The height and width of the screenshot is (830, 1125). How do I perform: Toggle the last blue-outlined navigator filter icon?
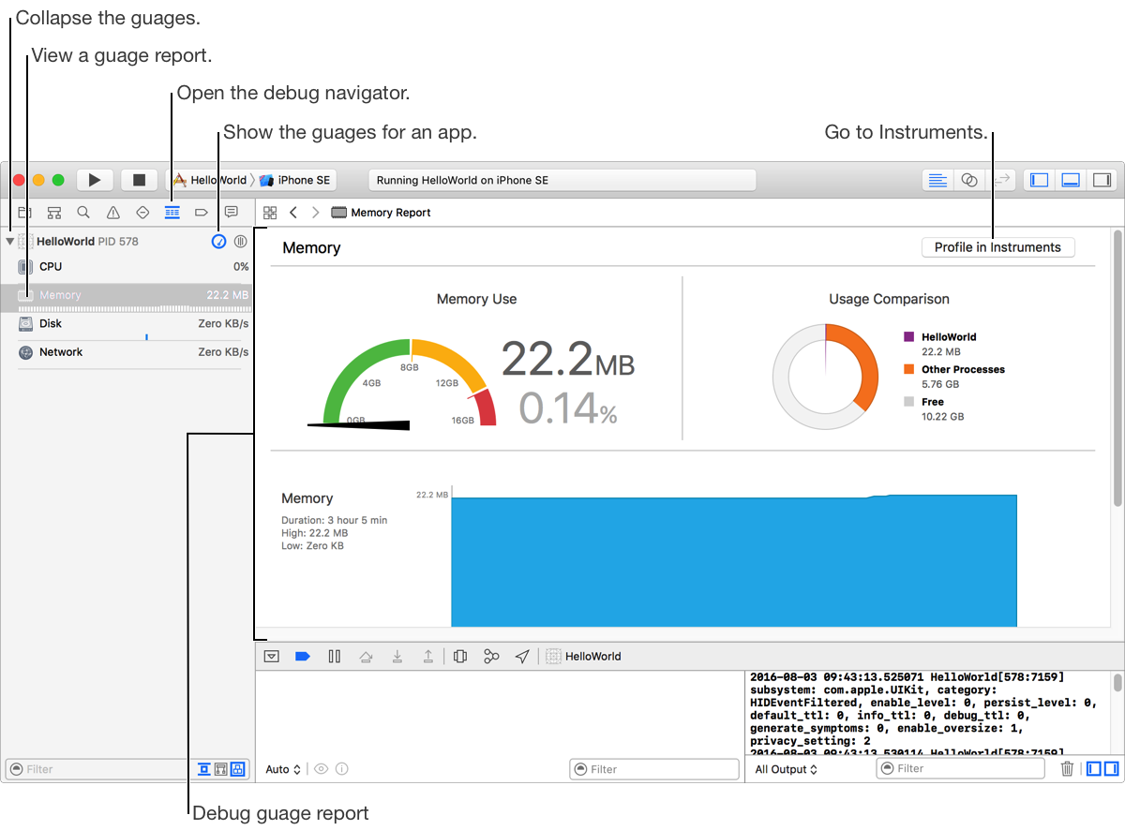point(238,769)
